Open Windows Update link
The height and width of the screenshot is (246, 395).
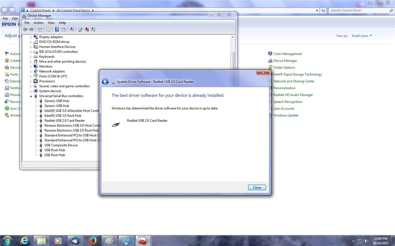pyautogui.click(x=286, y=115)
